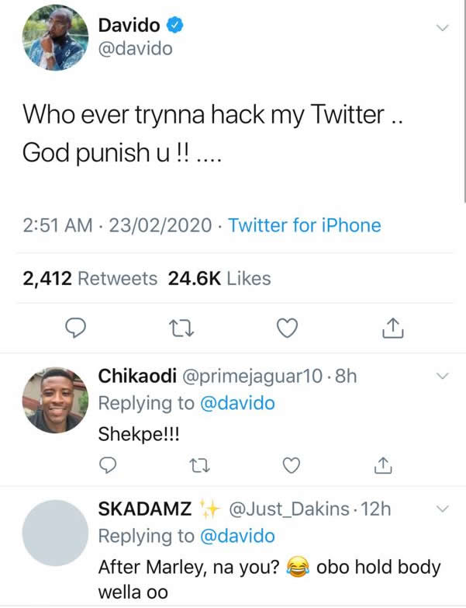
Task: Open Chikaodi's profile avatar
Action: (x=54, y=400)
